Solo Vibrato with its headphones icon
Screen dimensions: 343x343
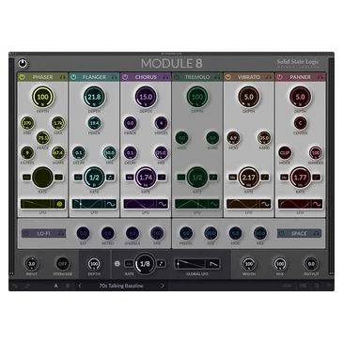click(269, 77)
